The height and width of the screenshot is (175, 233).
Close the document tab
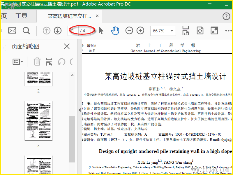[x=97, y=16]
